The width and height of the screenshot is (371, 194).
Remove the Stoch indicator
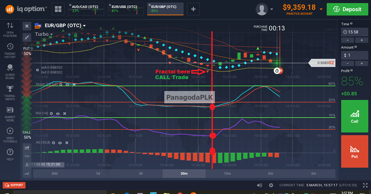74,84
